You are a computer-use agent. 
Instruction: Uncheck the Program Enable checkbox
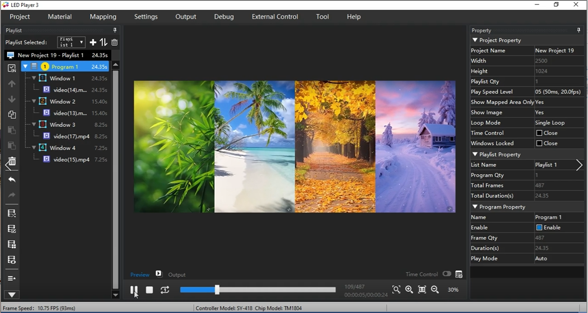click(x=539, y=228)
